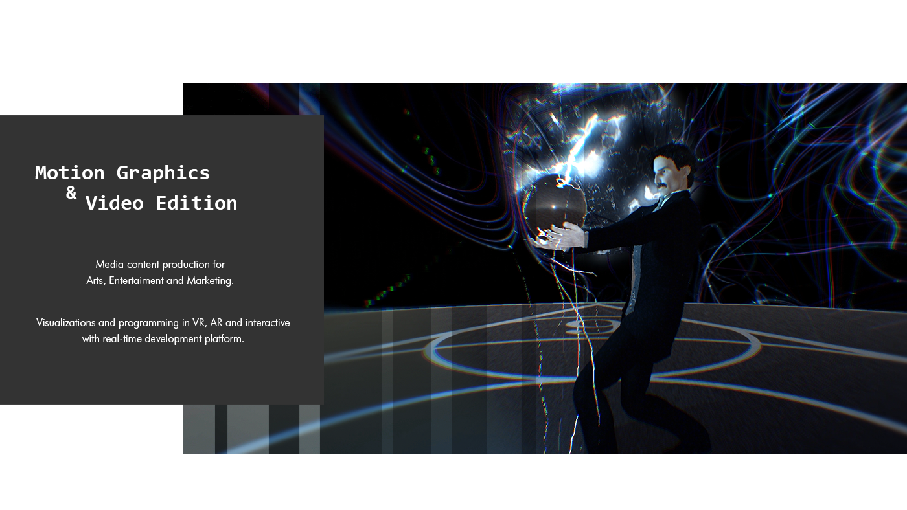Click the "Media content production for" line
Image resolution: width=907 pixels, height=510 pixels.
click(x=160, y=264)
